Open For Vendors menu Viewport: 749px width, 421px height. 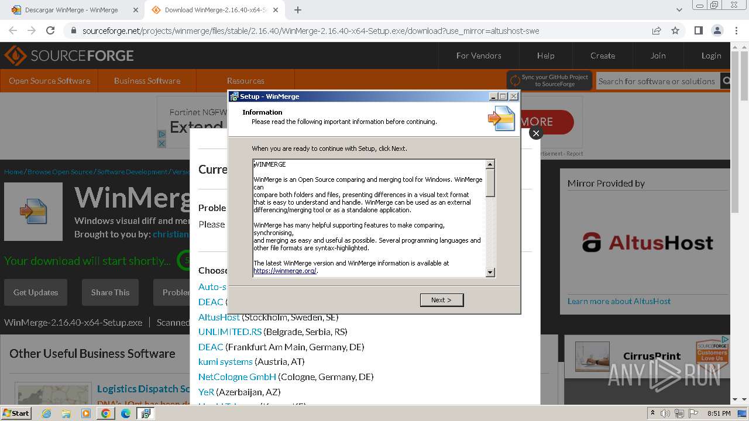click(479, 56)
